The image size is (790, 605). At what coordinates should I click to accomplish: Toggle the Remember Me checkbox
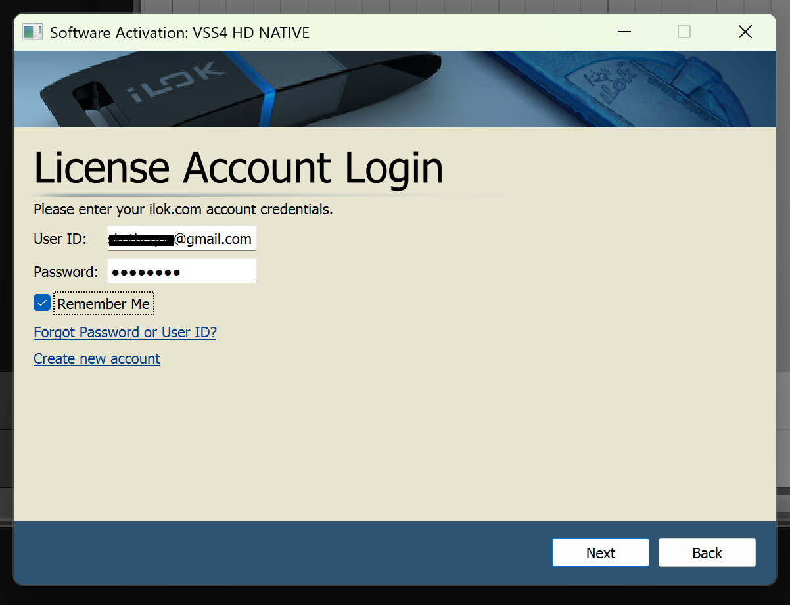pos(42,303)
